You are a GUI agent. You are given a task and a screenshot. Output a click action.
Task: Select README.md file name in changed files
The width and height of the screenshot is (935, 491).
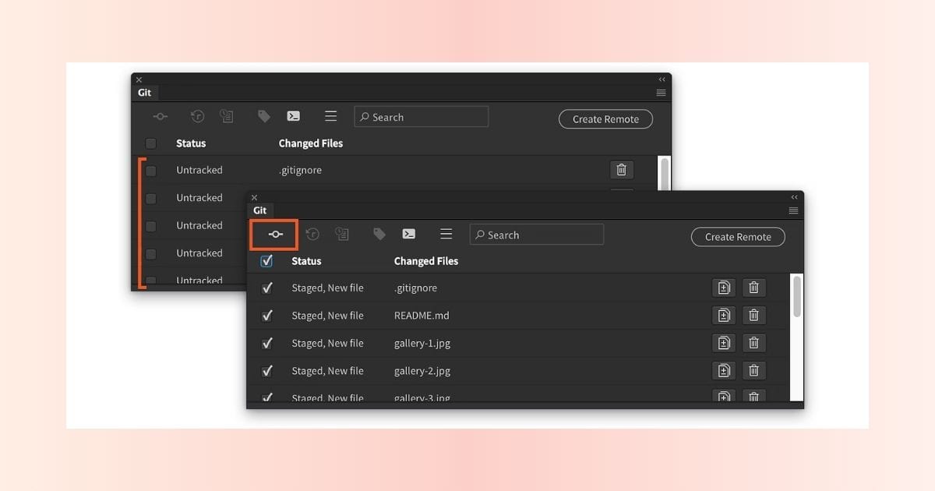click(422, 316)
